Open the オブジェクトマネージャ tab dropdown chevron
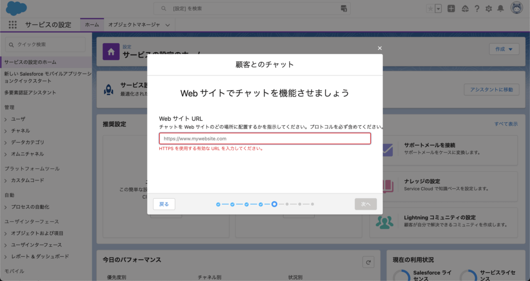Image resolution: width=530 pixels, height=281 pixels. [168, 25]
